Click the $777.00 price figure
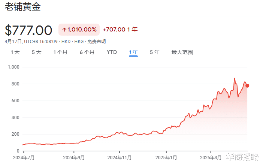 (28, 30)
